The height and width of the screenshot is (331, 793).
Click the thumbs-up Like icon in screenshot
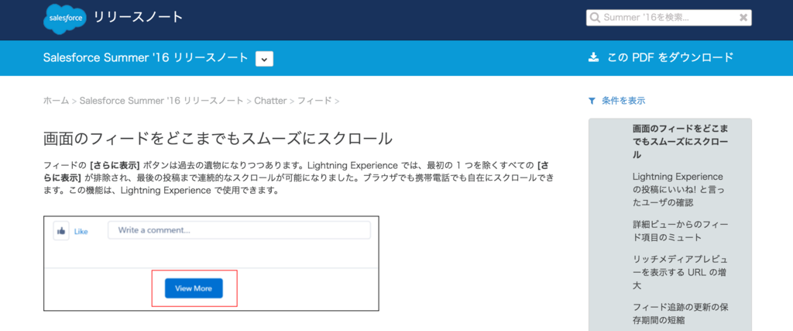61,231
